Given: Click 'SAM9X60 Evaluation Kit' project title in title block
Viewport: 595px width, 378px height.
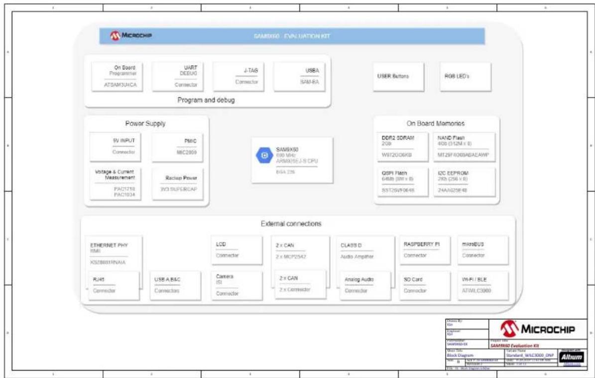Looking at the screenshot, I should 514,346.
